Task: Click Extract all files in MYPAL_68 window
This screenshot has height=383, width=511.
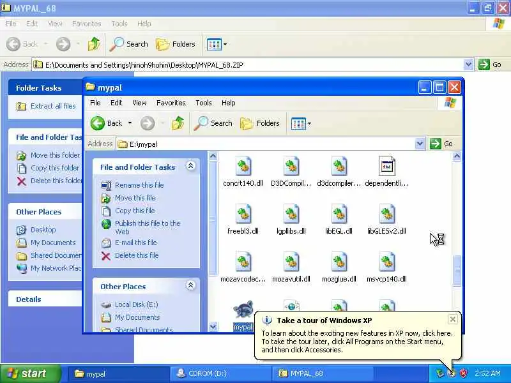Action: click(x=53, y=106)
